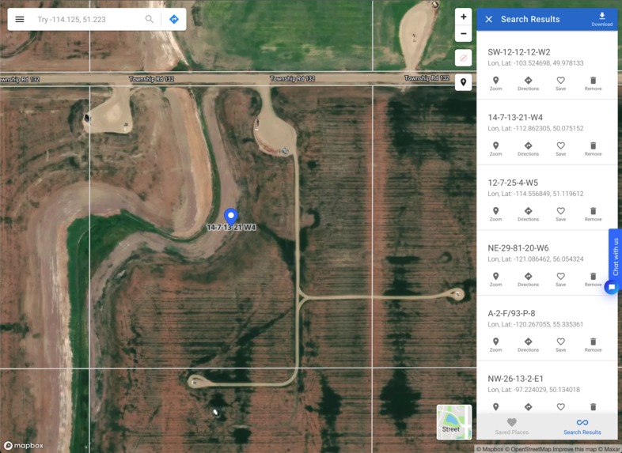This screenshot has width=622, height=453.
Task: Get directions to A-2-F/93-P-8
Action: tap(528, 345)
